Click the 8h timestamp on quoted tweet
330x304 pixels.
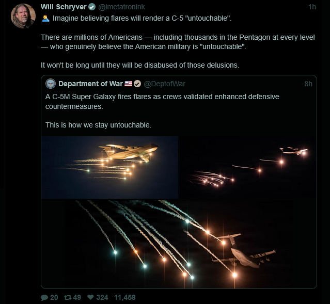click(308, 84)
